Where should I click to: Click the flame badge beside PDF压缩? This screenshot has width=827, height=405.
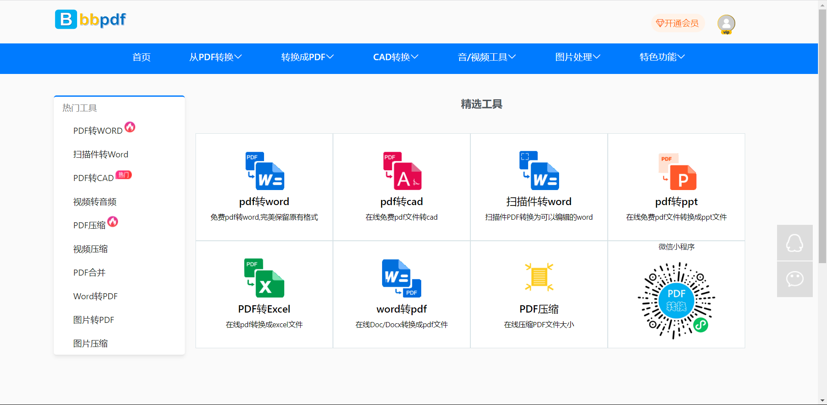(x=113, y=221)
